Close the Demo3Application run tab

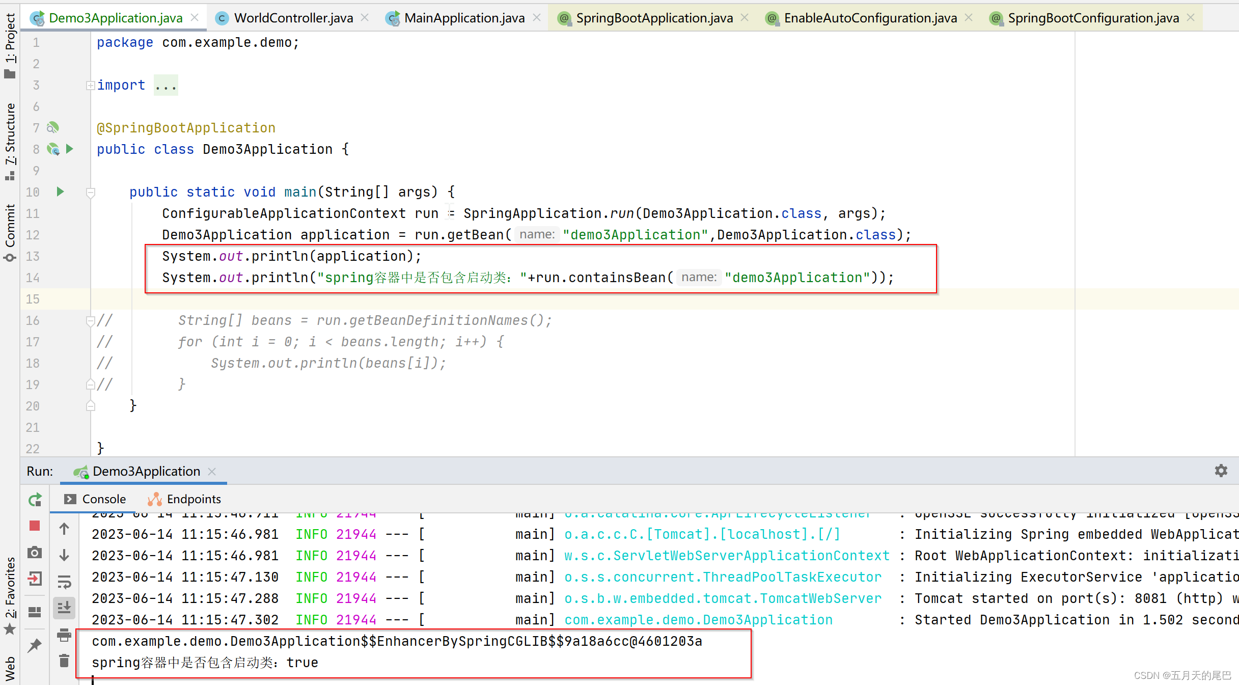212,472
